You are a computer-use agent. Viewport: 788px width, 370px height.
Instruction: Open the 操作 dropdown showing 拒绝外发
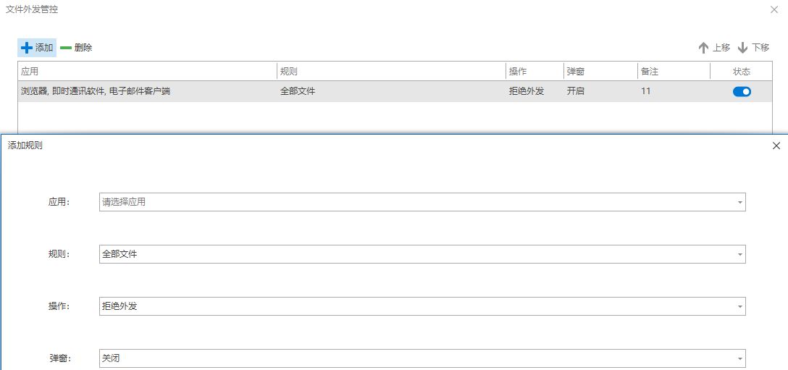pos(422,306)
